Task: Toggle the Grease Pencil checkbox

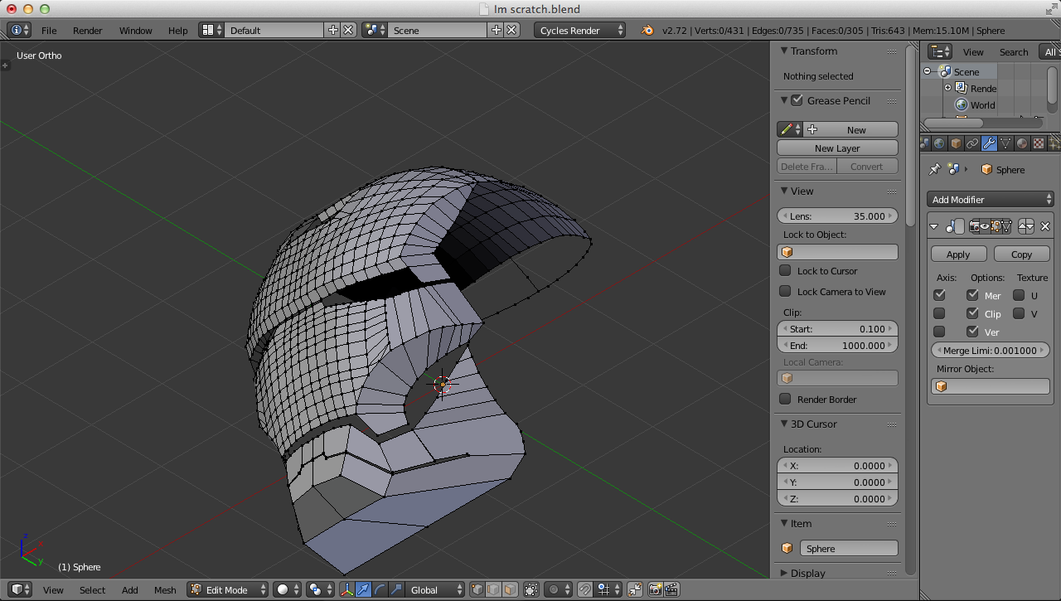Action: (797, 100)
